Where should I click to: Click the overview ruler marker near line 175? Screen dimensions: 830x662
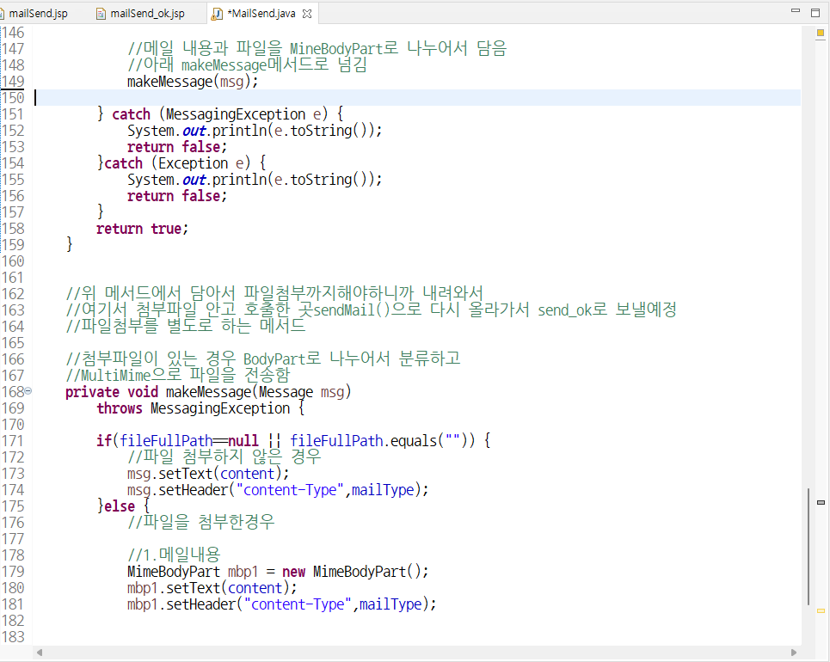point(821,502)
